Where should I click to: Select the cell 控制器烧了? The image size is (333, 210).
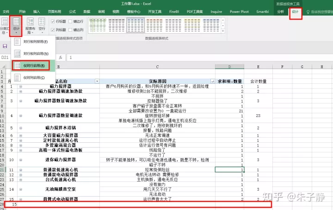157,101
